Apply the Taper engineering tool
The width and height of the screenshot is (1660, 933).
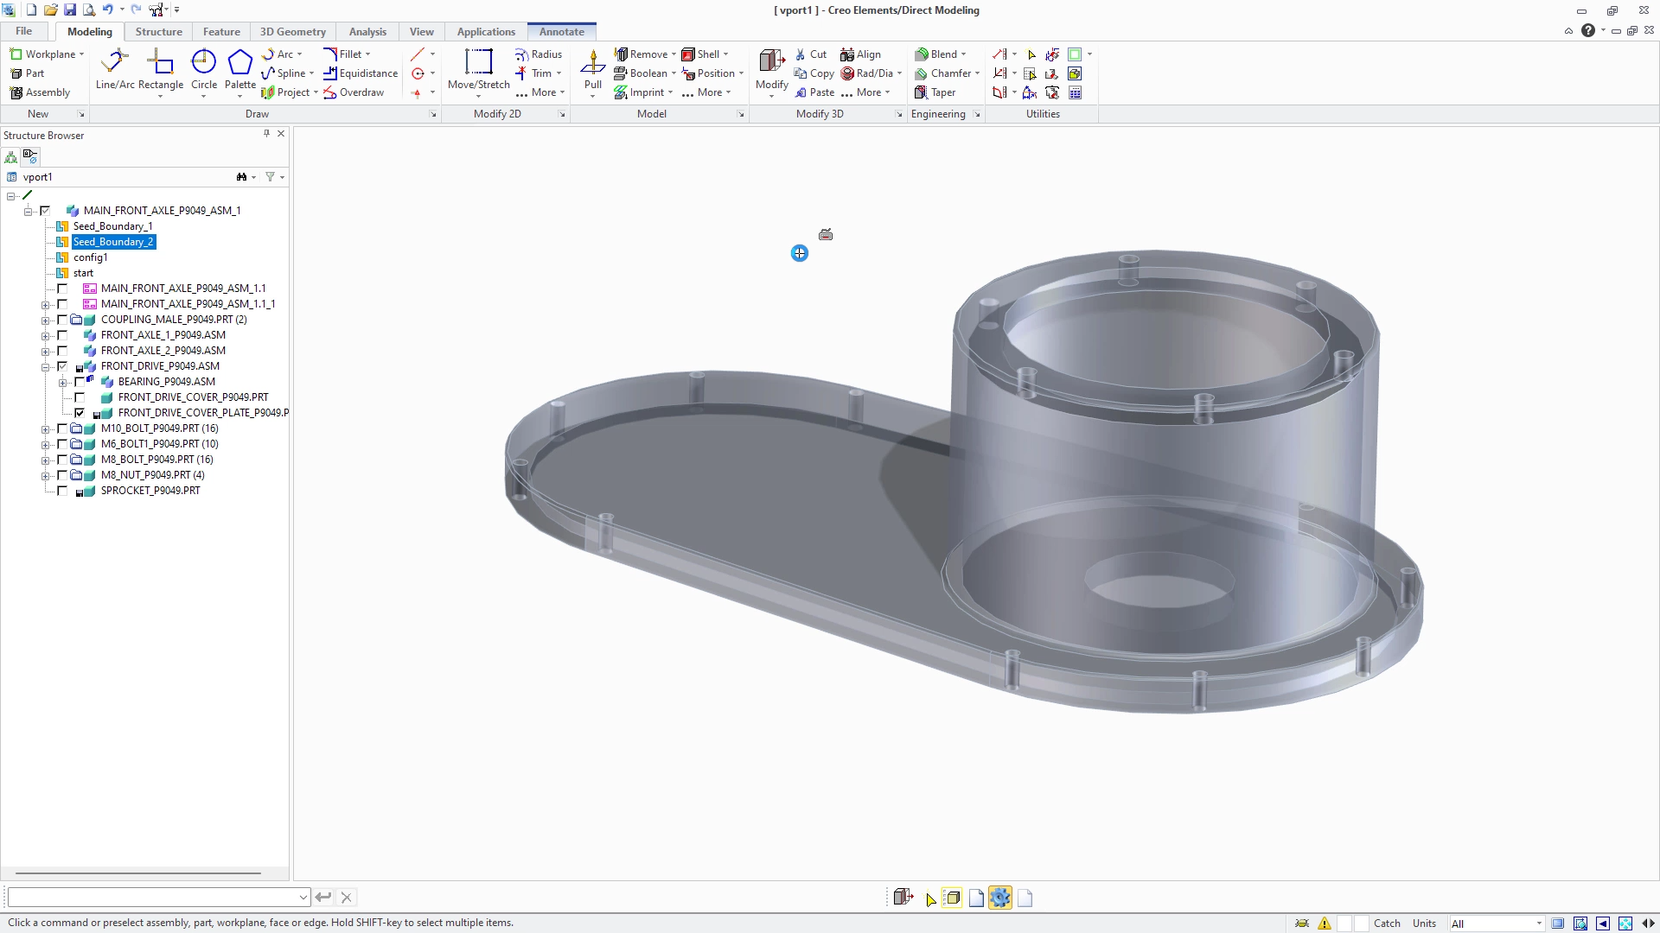tap(935, 92)
